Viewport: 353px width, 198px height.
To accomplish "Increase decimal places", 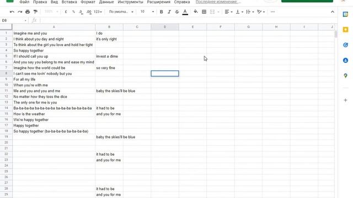I will click(89, 12).
